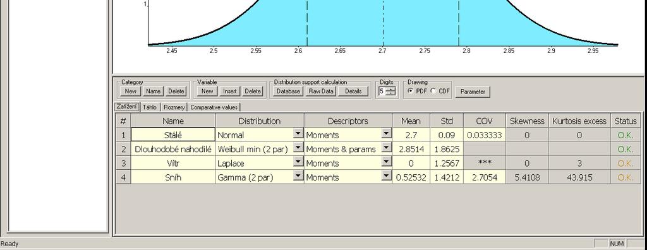The height and width of the screenshot is (250, 647).
Task: Click Mean value 2.8514
Action: pos(411,149)
